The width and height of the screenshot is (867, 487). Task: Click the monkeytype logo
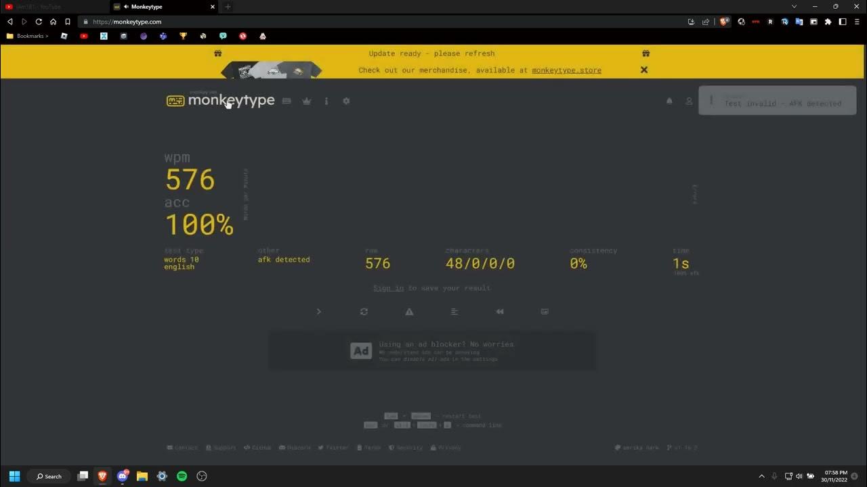[221, 100]
